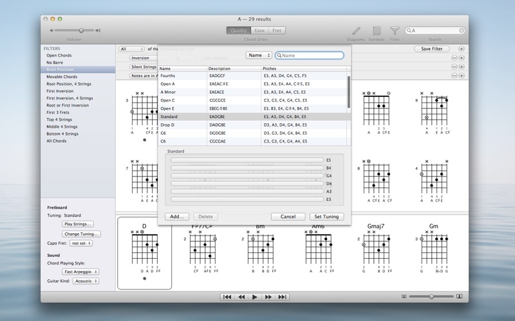Screen dimensions: 515x321
Task: Open the All match dropdown
Action: click(131, 49)
